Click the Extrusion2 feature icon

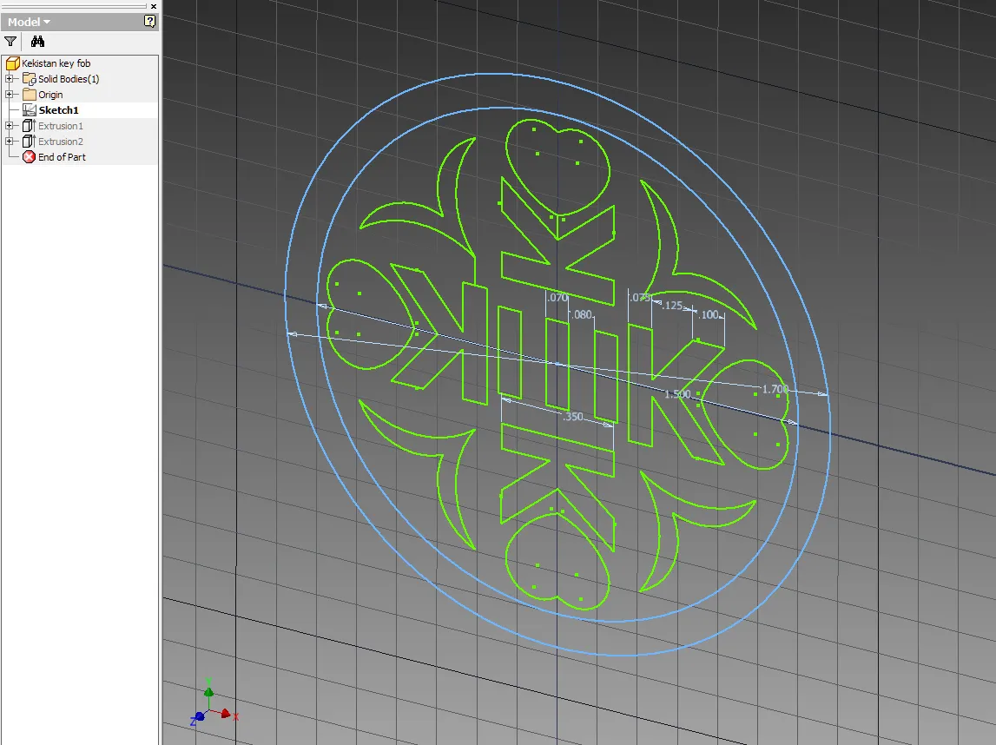pos(30,142)
